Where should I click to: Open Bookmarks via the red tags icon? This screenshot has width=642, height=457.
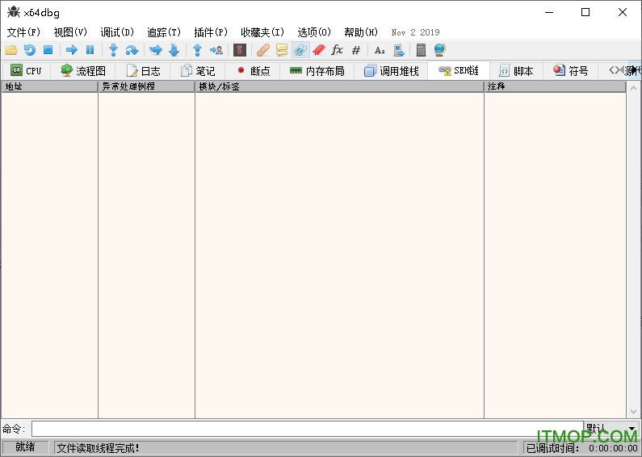coord(319,50)
